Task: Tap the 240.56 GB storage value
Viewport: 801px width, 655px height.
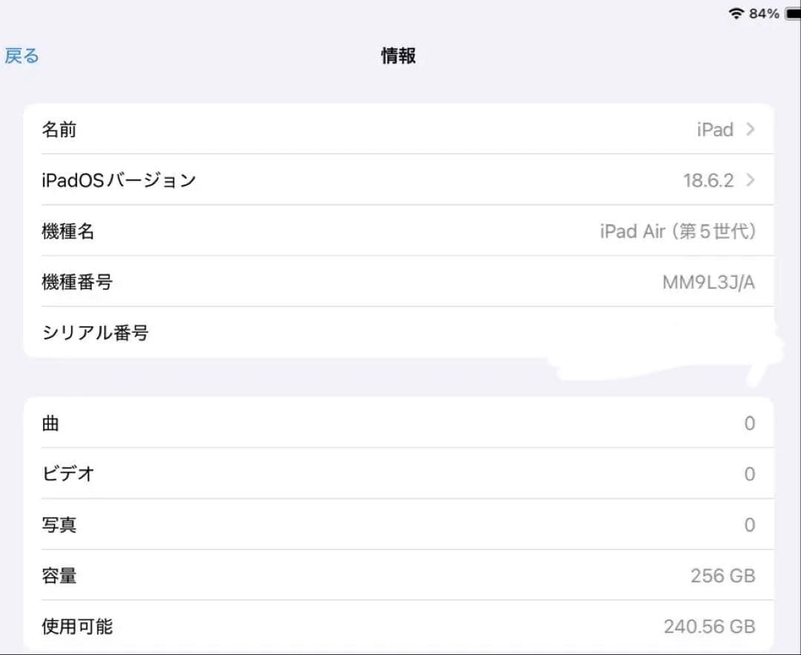Action: tap(708, 626)
